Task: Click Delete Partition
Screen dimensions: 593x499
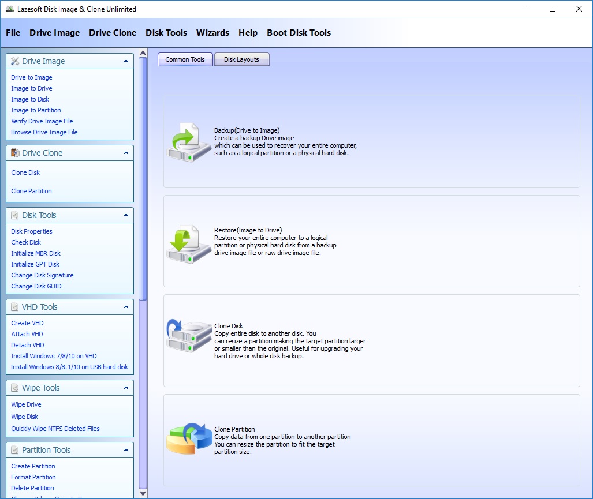Action: (32, 488)
